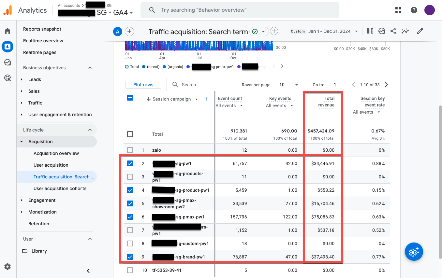This screenshot has width=442, height=278.
Task: Collapse the Life cycle section
Action: tap(90, 130)
